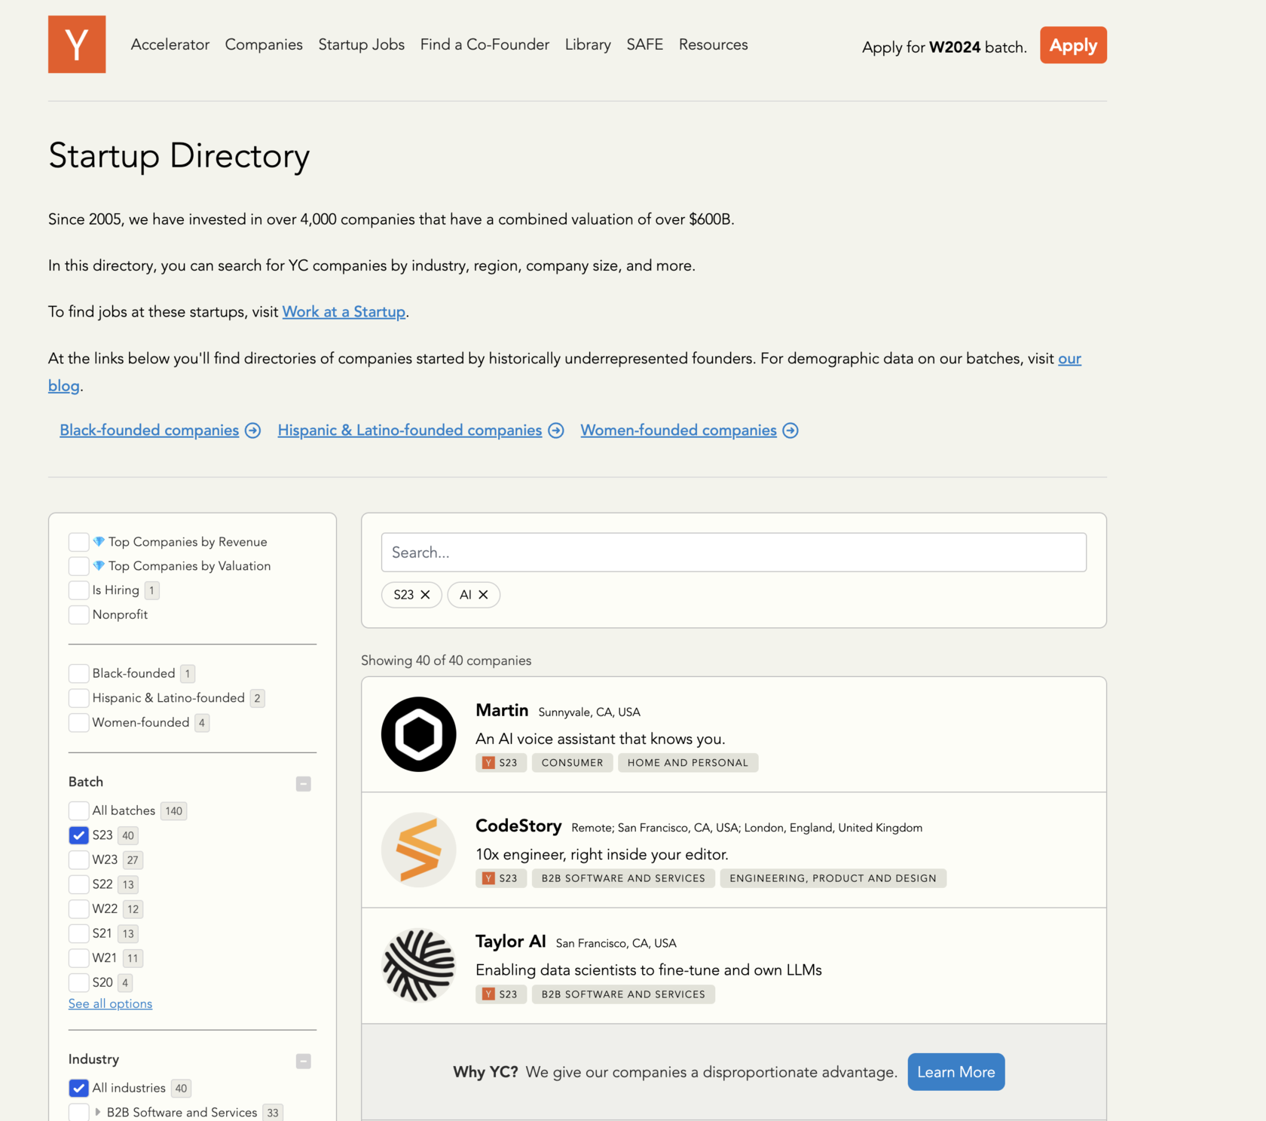Open the Accelerator menu
This screenshot has height=1121, width=1266.
(170, 44)
